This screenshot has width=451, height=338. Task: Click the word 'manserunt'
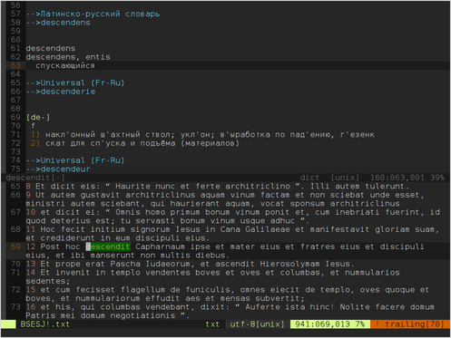coord(113,256)
